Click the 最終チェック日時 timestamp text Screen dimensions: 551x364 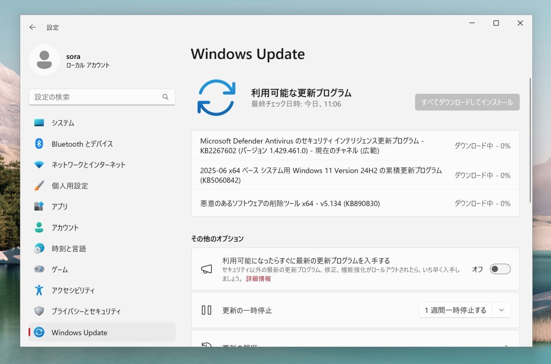click(x=296, y=104)
